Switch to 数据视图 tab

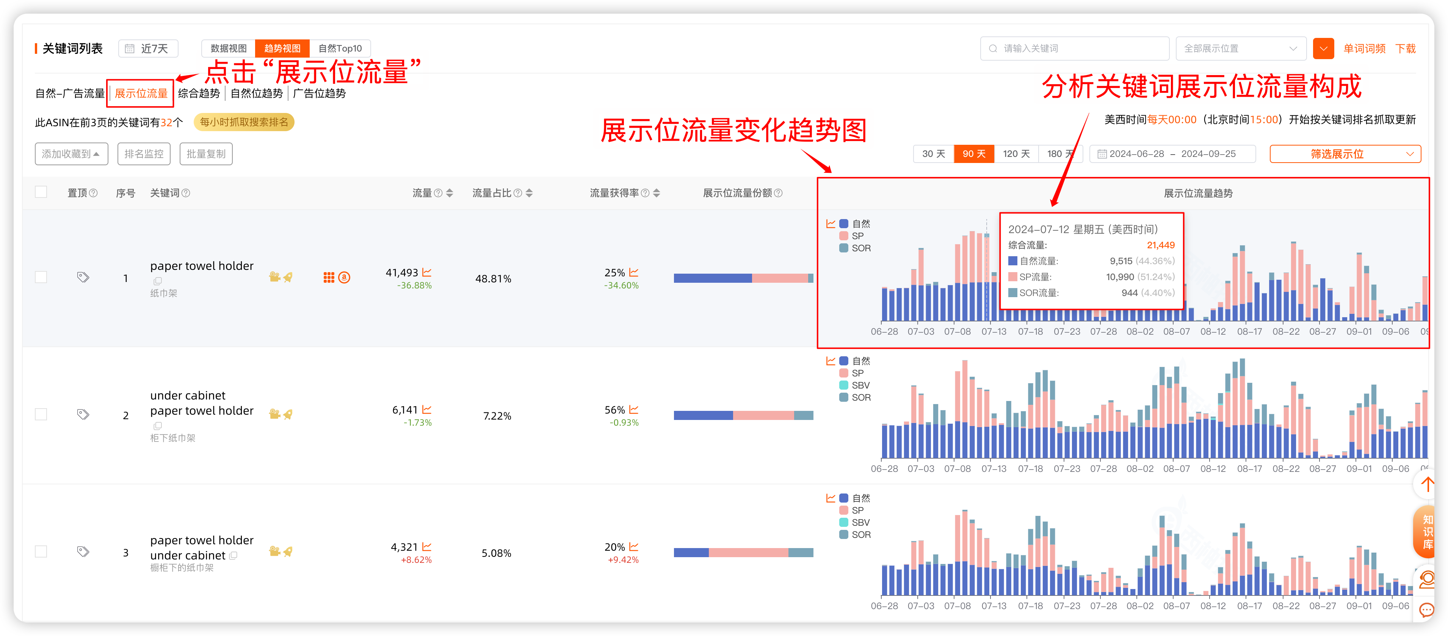pyautogui.click(x=229, y=48)
